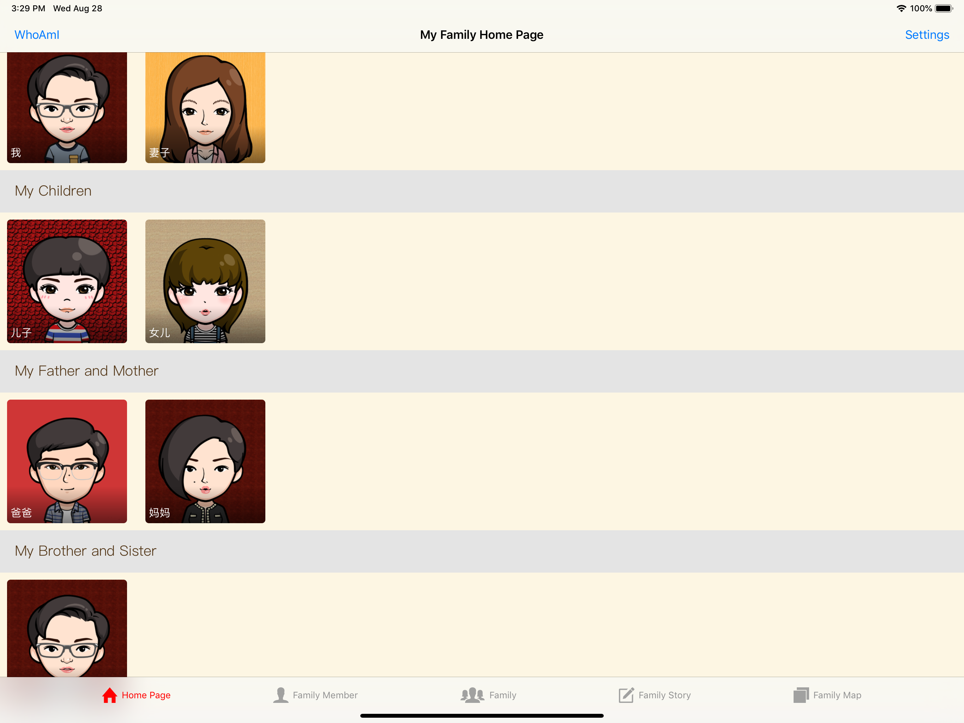Check the battery indicator icon
Image resolution: width=964 pixels, height=723 pixels.
[944, 8]
